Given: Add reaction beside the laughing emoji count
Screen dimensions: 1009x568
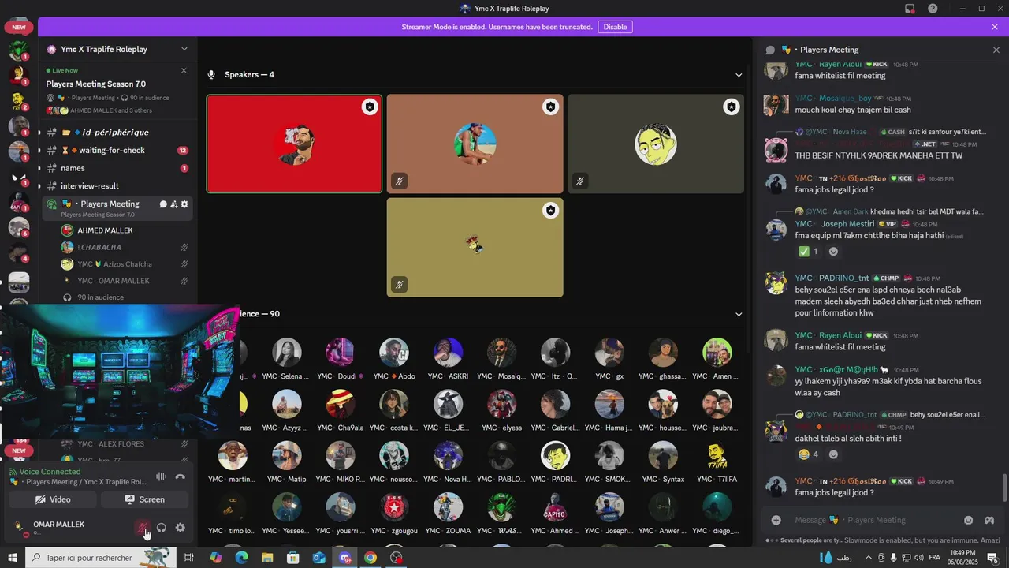Looking at the screenshot, I should pos(833,454).
